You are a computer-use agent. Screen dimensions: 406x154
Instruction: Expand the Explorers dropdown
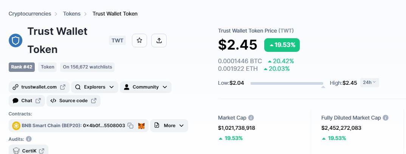pyautogui.click(x=95, y=87)
